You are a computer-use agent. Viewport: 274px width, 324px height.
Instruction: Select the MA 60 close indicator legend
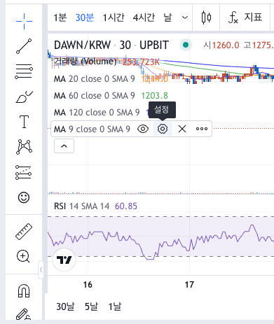tap(95, 96)
